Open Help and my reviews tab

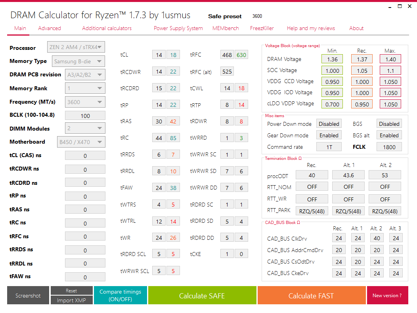pos(311,28)
